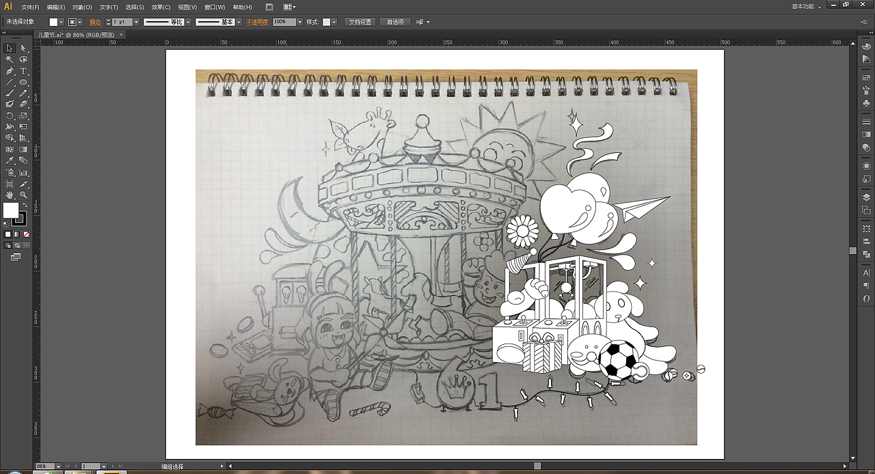Select the Eyedropper tool

10,161
